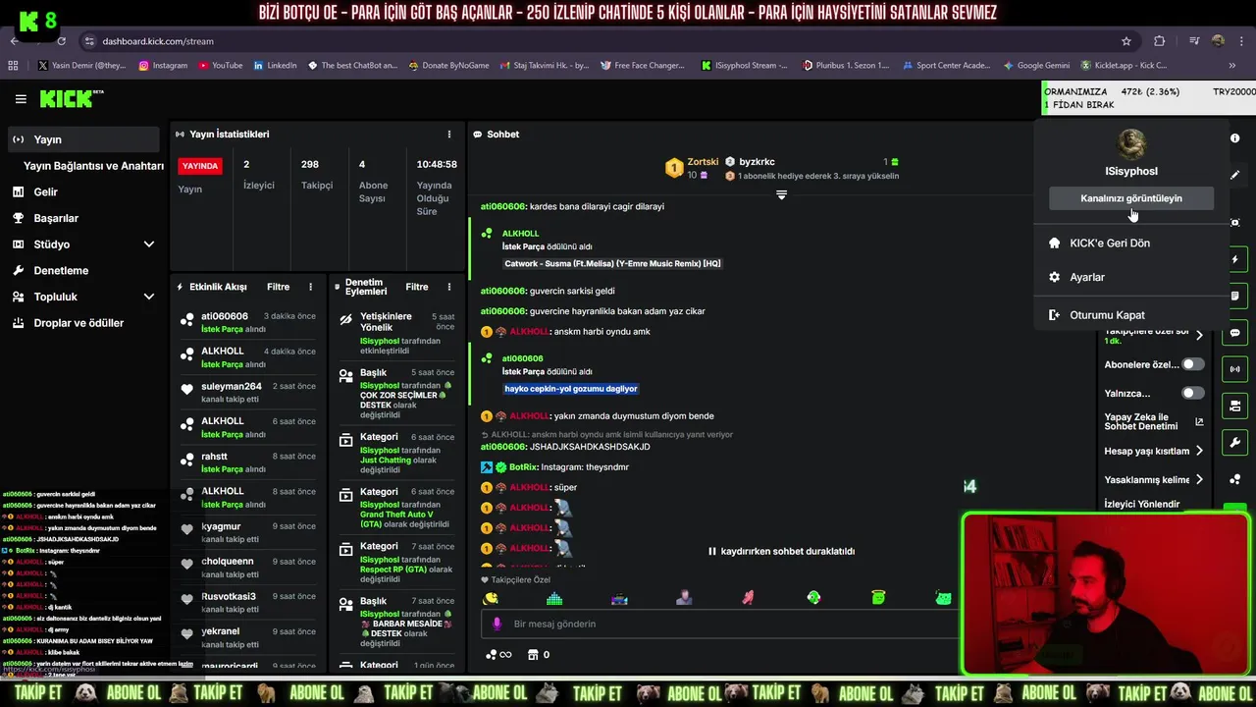
Task: Open Yayın Bağlantısı ve Anahtarı link
Action: coord(93,166)
